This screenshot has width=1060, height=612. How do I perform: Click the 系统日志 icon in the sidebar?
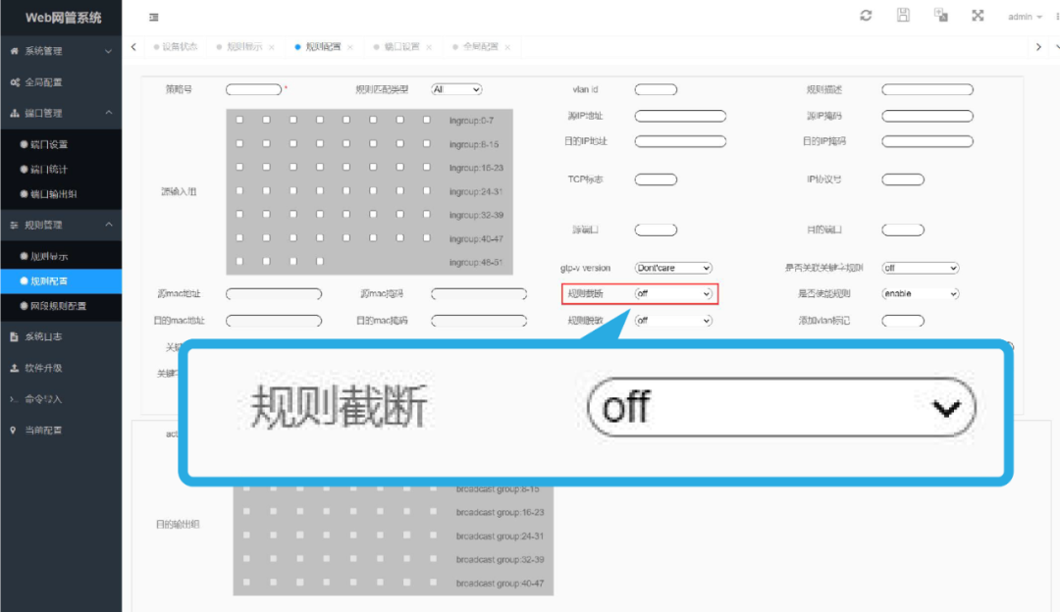pyautogui.click(x=13, y=337)
